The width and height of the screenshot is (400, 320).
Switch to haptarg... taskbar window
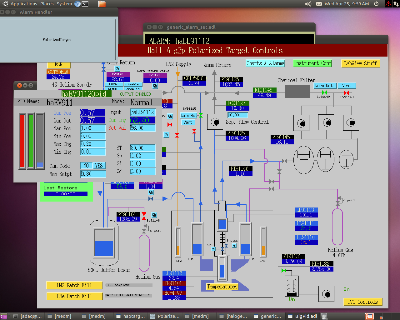pos(131,316)
